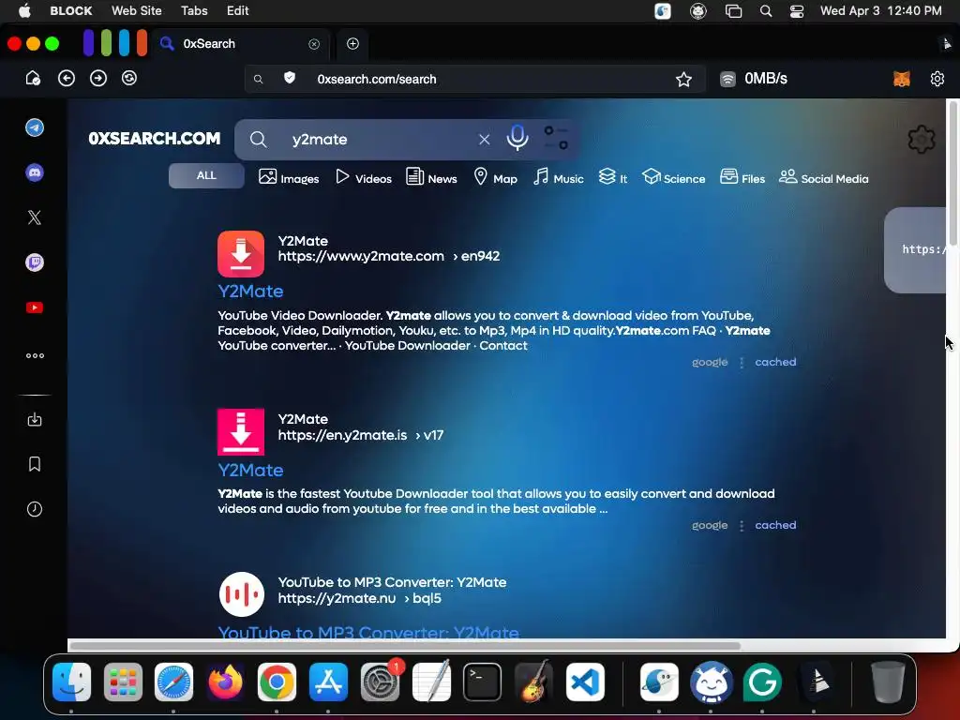The width and height of the screenshot is (960, 720).
Task: Launch Firefox from the Dock
Action: (225, 682)
